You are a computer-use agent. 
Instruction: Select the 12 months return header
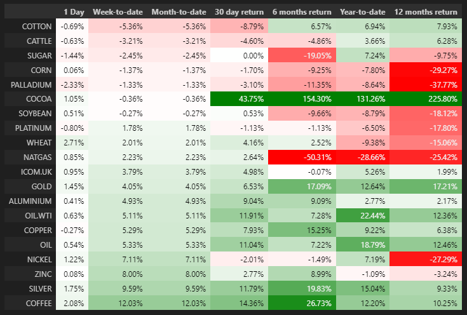426,11
